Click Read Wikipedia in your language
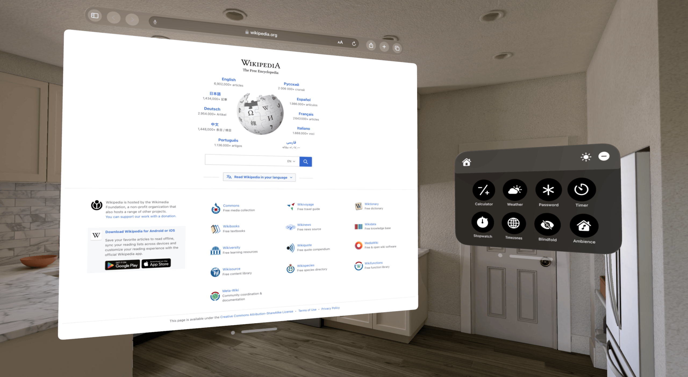 (x=259, y=177)
